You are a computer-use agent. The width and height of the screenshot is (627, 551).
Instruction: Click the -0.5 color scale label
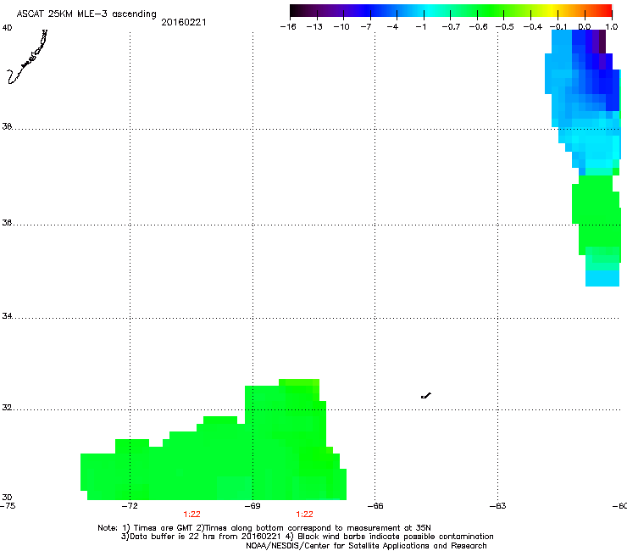click(x=505, y=27)
